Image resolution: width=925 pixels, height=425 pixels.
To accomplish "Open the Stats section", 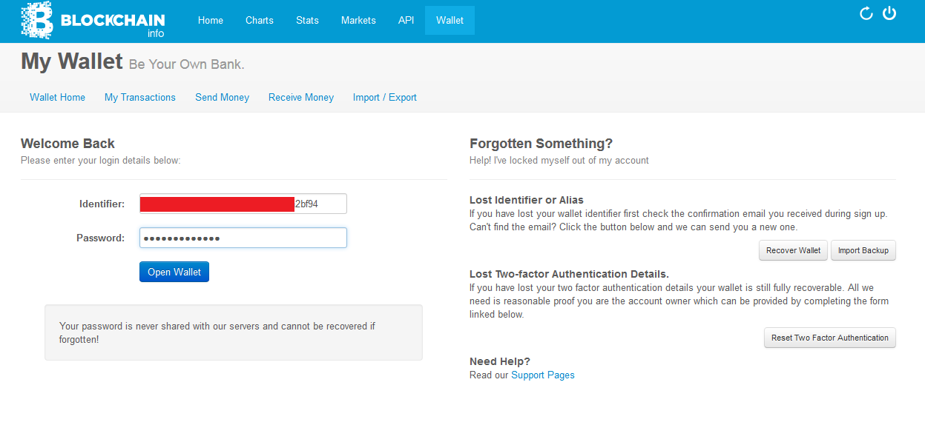I will pyautogui.click(x=307, y=20).
